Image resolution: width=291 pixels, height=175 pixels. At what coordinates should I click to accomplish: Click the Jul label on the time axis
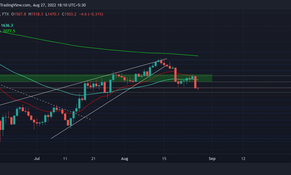[37, 159]
